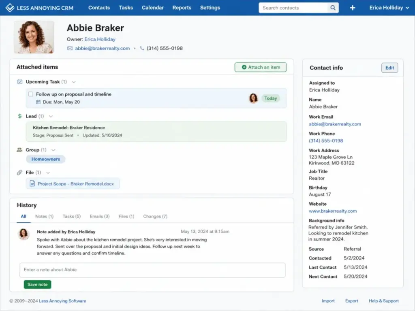Click the paperclip File icon
This screenshot has width=415, height=311.
(x=19, y=173)
